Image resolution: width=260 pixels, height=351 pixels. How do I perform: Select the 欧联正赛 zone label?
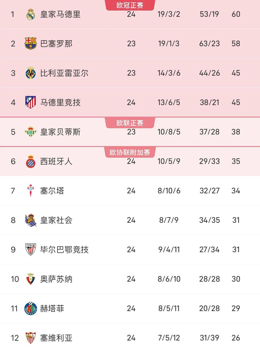tap(130, 123)
